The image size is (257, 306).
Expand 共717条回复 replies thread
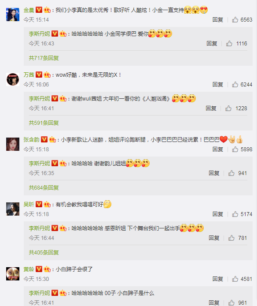[x=44, y=58]
